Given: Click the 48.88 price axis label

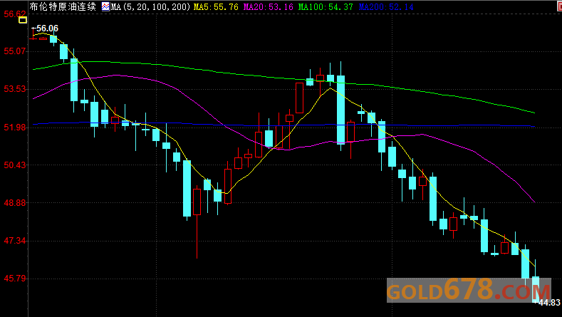Looking at the screenshot, I should pos(15,202).
